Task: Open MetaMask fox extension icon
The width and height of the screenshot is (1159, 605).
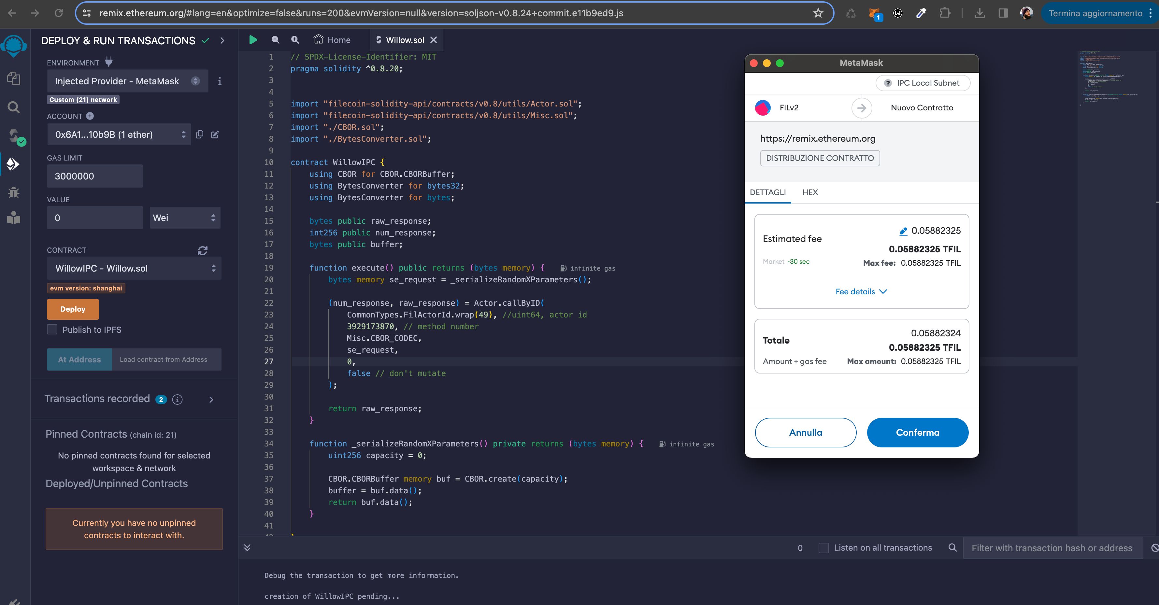Action: 875,14
